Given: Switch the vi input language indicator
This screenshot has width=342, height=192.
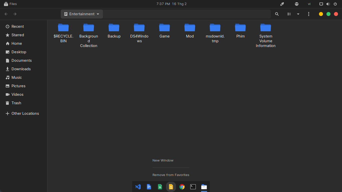Looking at the screenshot, I should 309,4.
